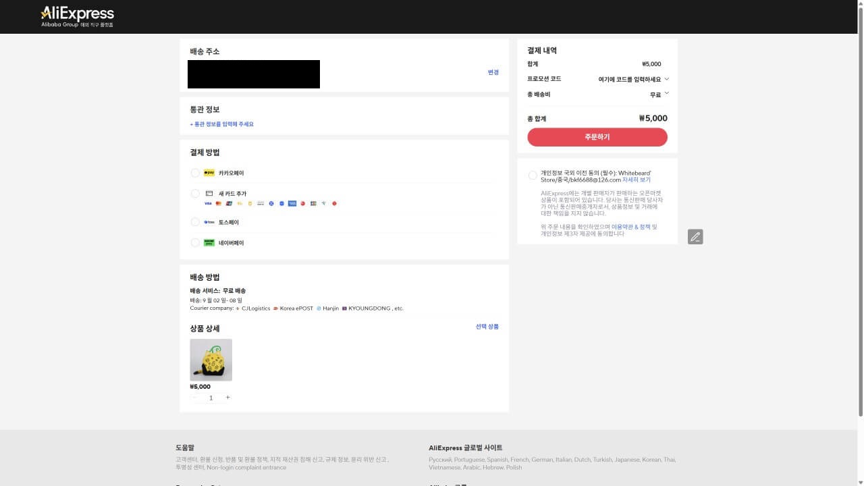This screenshot has width=864, height=486.
Task: Click the AliExpress logo in the header
Action: (77, 16)
